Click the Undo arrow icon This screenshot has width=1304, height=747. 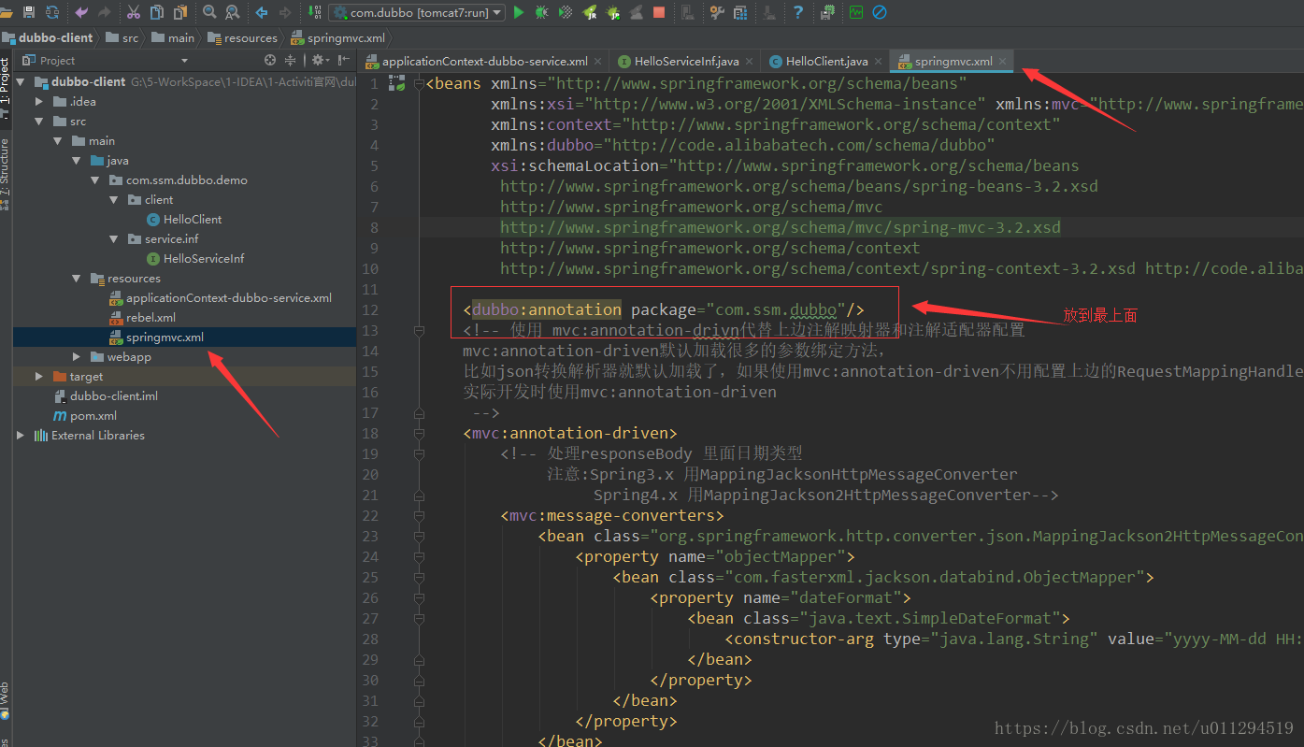coord(81,12)
